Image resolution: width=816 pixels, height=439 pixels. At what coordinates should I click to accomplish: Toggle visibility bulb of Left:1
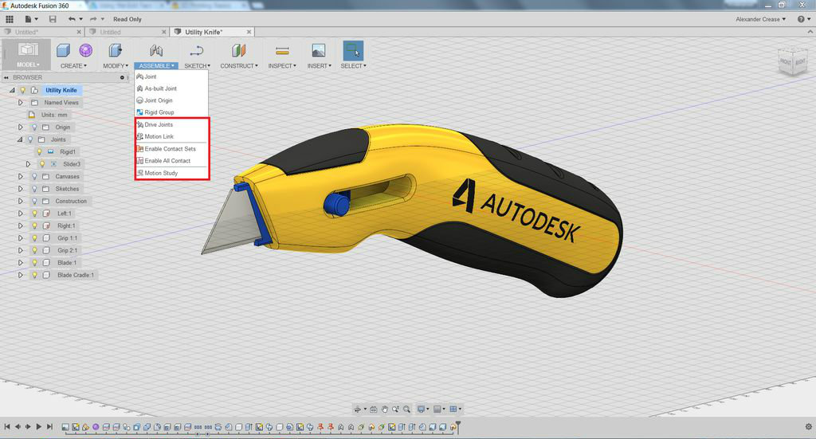point(34,214)
